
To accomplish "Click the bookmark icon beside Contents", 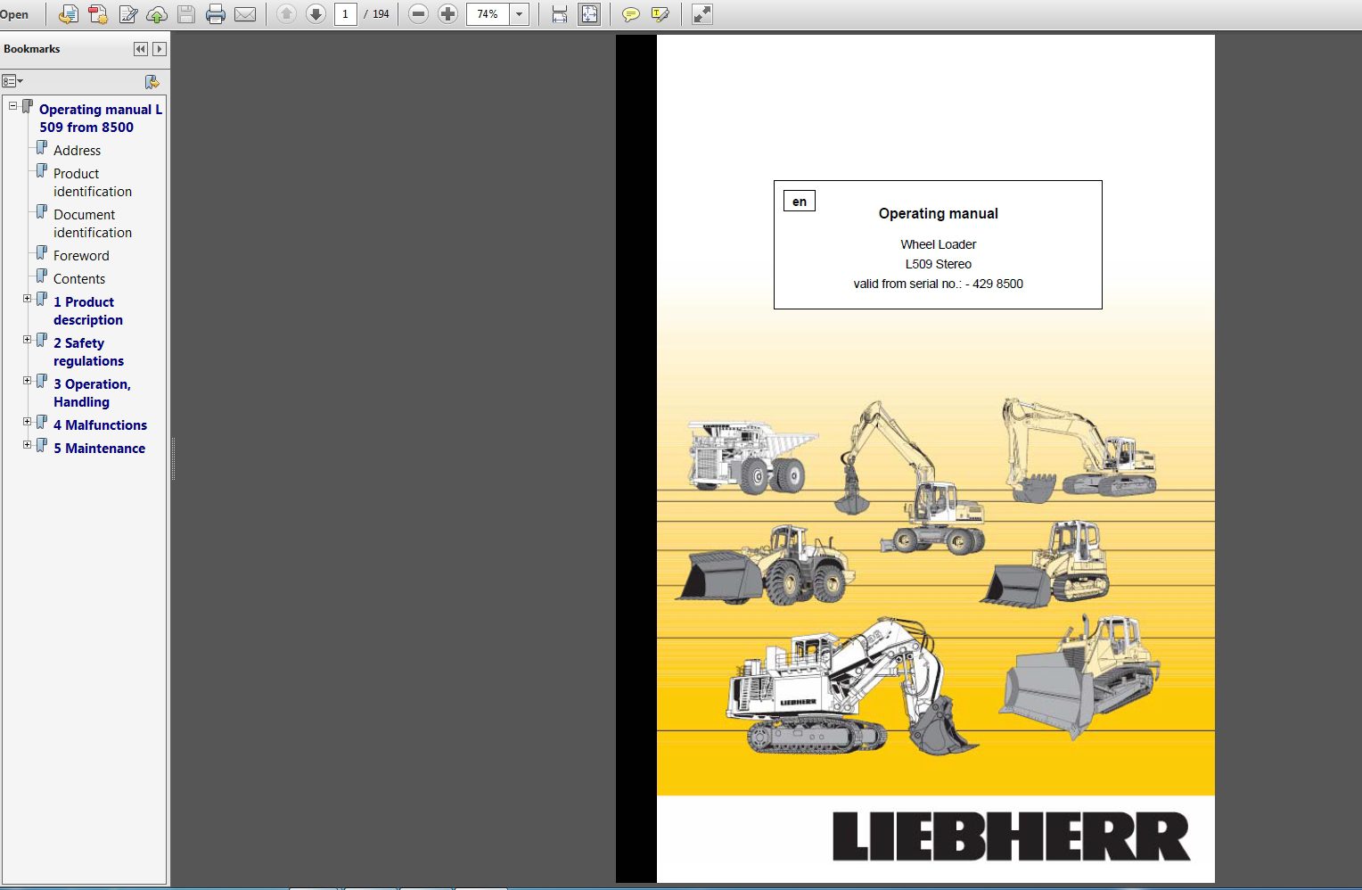I will click(41, 276).
